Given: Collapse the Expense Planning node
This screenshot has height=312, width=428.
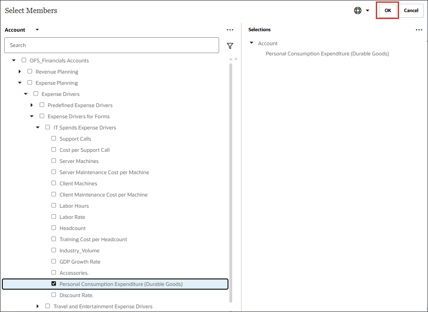Looking at the screenshot, I should pos(20,83).
